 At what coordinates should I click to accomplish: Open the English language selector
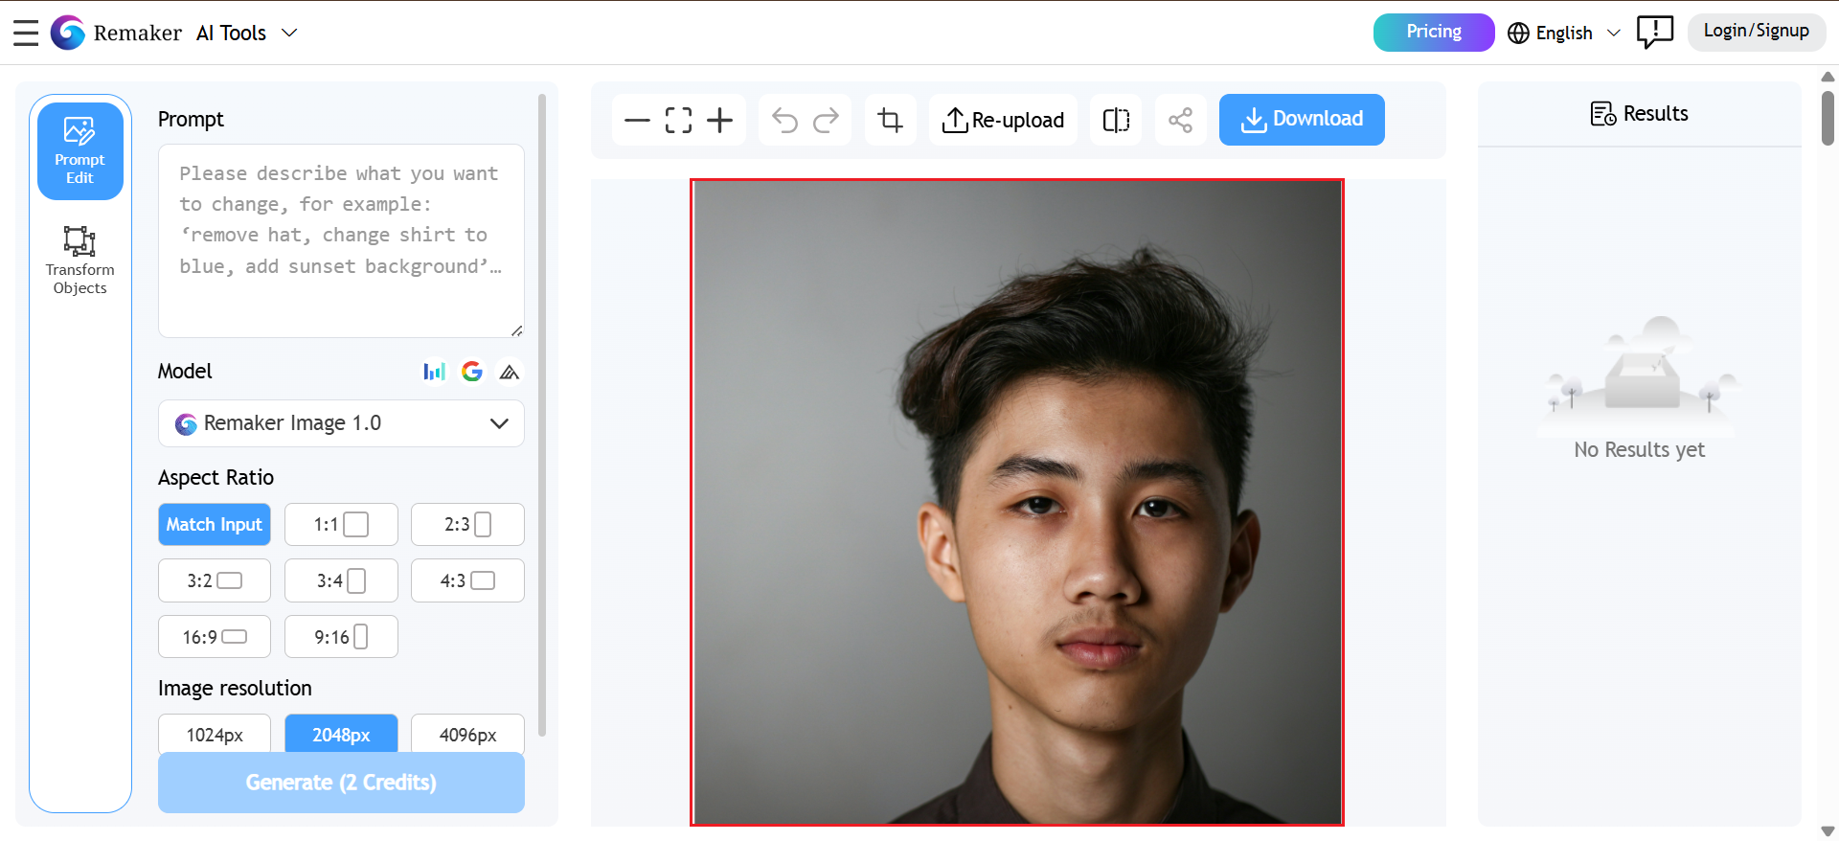click(1564, 33)
